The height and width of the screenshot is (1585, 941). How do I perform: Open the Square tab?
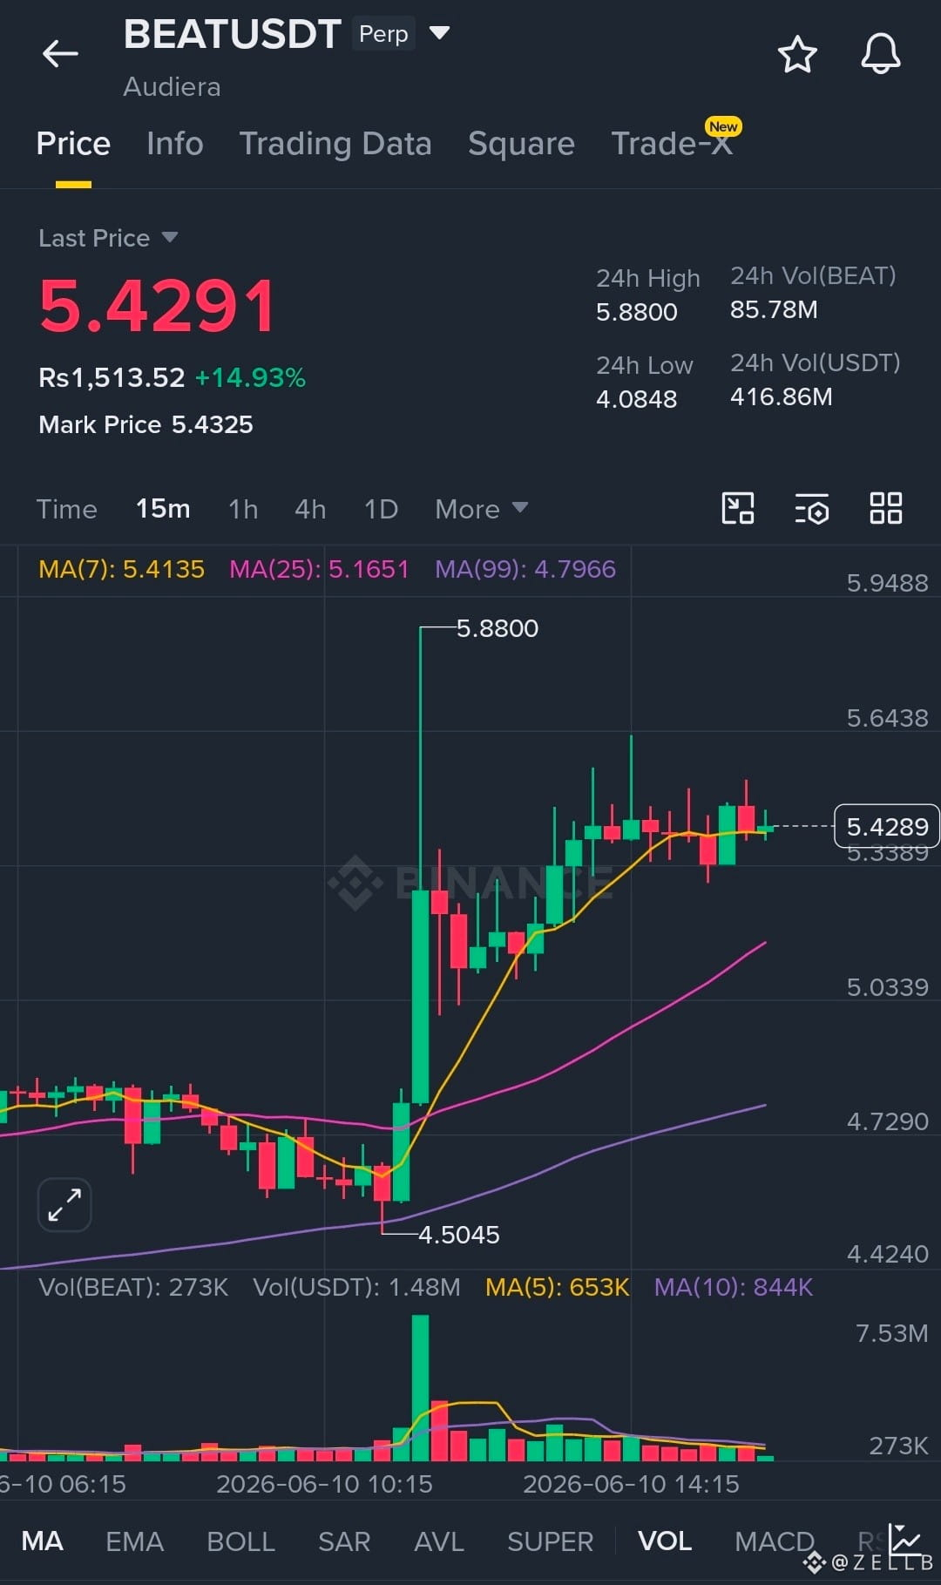click(x=521, y=144)
